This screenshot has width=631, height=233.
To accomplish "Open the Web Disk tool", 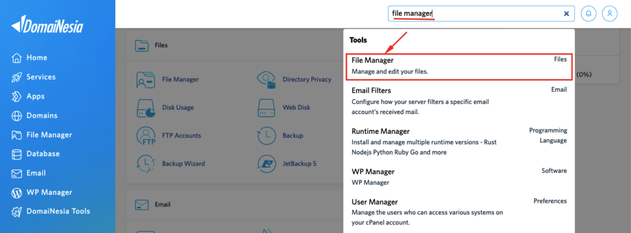I will click(283, 107).
